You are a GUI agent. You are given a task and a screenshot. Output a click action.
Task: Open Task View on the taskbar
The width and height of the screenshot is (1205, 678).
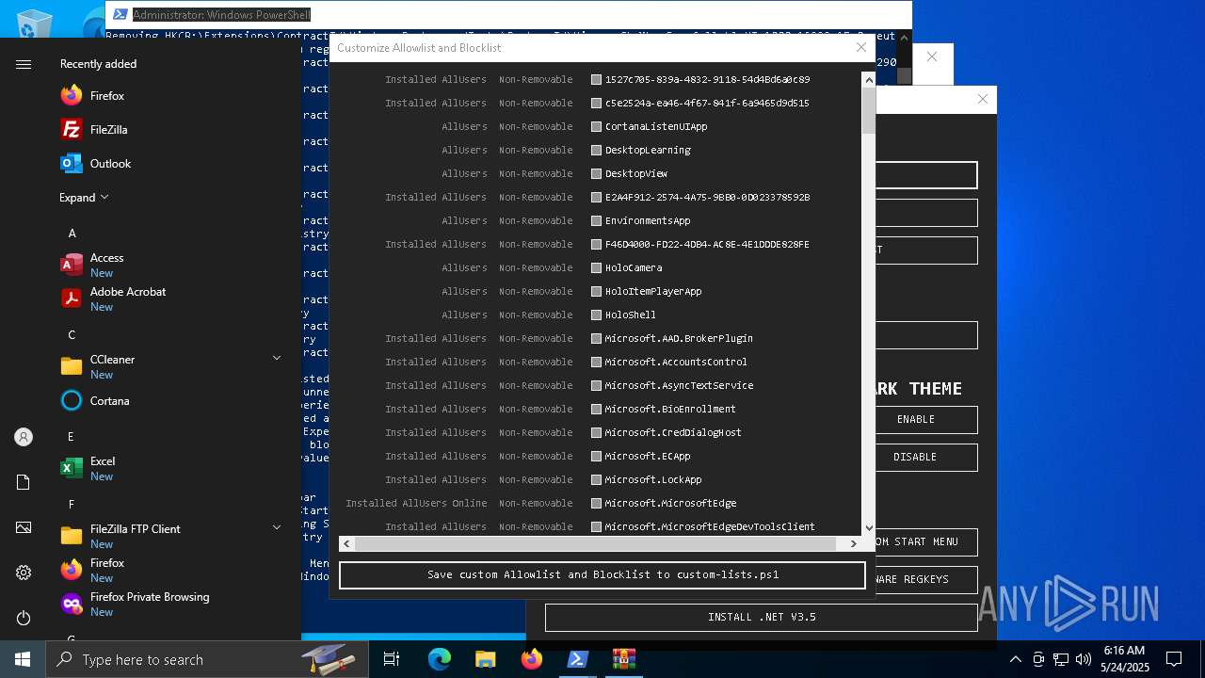pos(392,659)
